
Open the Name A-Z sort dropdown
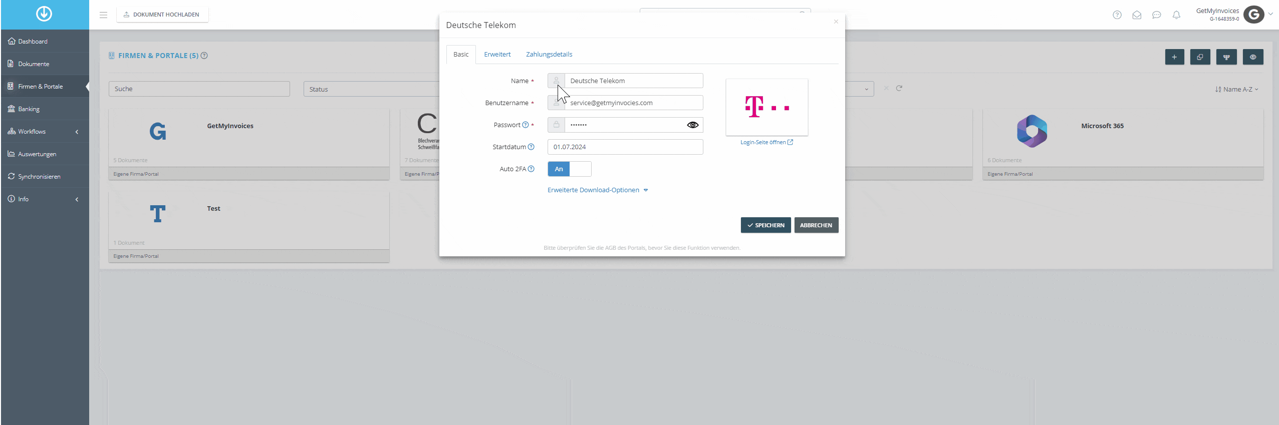pos(1236,89)
